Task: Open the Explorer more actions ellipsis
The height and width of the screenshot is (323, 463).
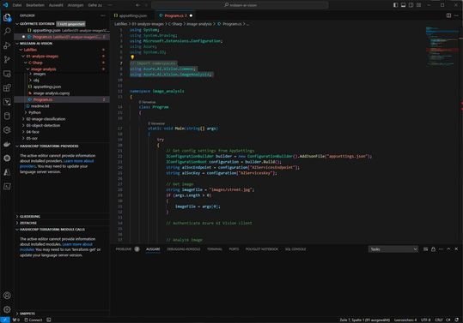Action: (x=102, y=15)
